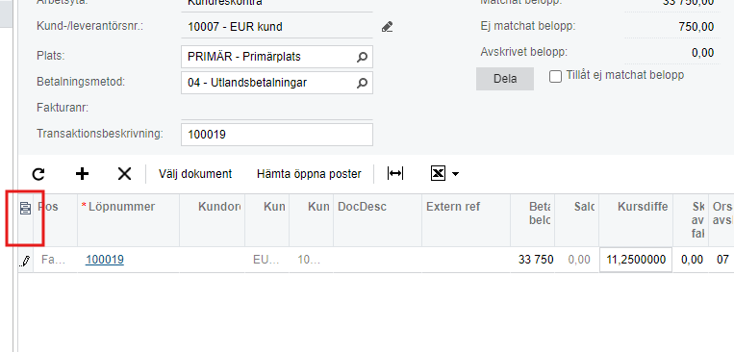Click the refresh grid icon
Image resolution: width=734 pixels, height=352 pixels.
(38, 174)
